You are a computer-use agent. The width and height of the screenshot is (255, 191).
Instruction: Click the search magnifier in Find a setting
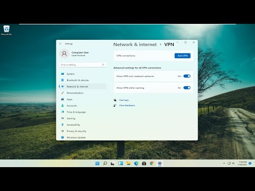click(103, 65)
